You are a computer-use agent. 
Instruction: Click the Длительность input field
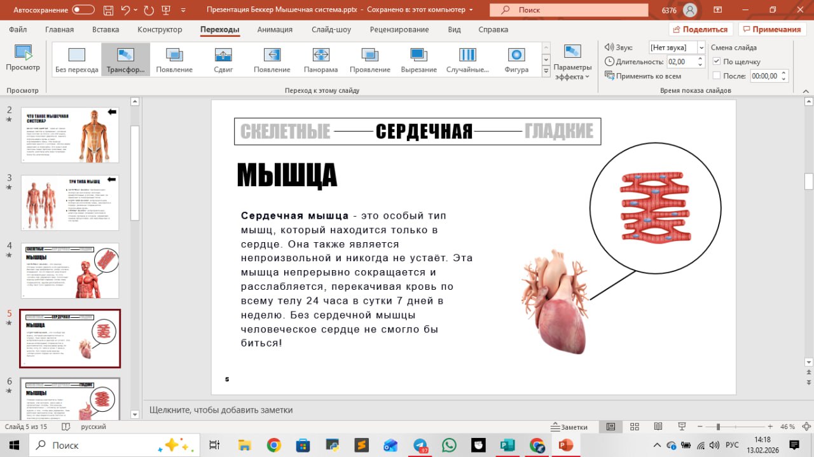pyautogui.click(x=681, y=62)
